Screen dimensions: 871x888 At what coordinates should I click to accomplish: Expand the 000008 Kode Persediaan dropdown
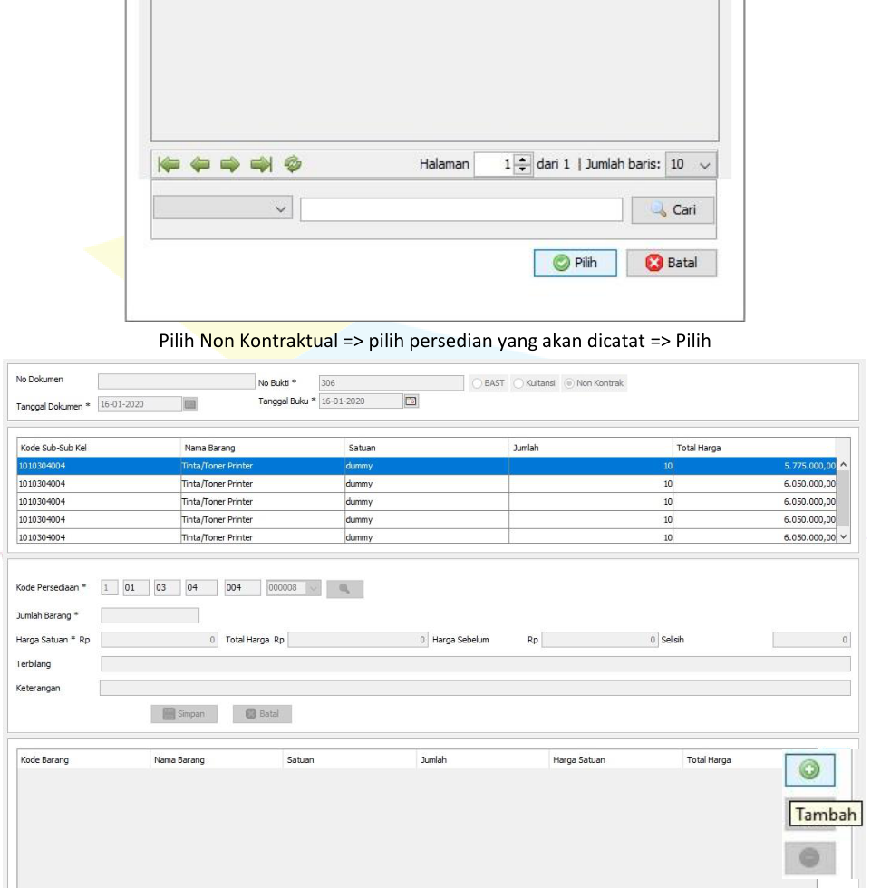pyautogui.click(x=312, y=589)
